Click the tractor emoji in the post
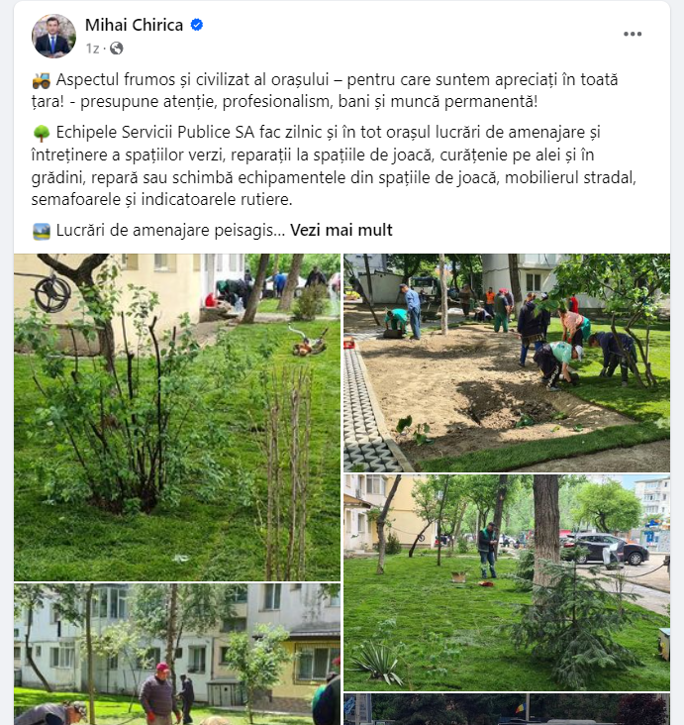 click(x=42, y=80)
